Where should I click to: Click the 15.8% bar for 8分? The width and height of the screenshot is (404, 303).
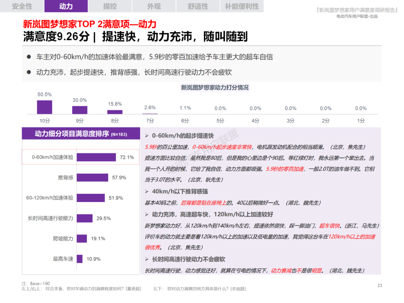pos(115,112)
